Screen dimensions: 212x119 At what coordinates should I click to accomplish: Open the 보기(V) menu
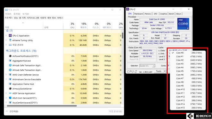pos(26,14)
